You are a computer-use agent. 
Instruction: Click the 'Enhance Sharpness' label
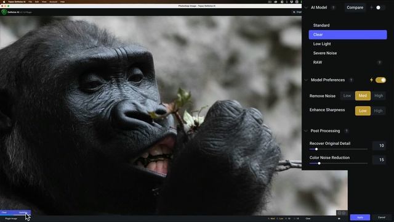[x=327, y=110]
